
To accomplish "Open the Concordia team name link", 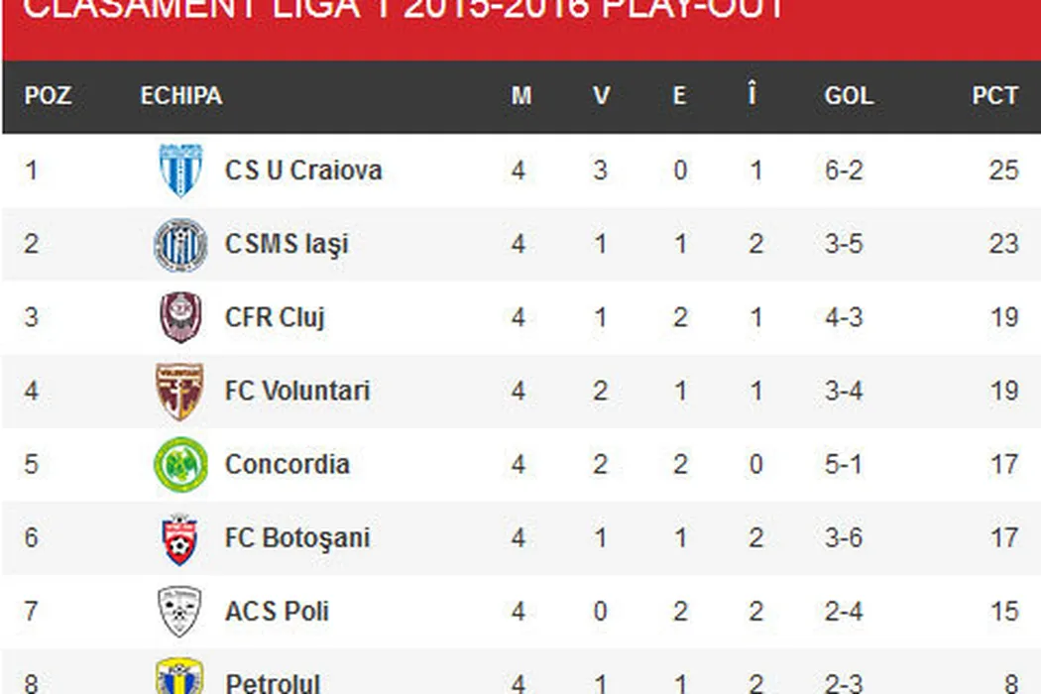I will coord(287,465).
